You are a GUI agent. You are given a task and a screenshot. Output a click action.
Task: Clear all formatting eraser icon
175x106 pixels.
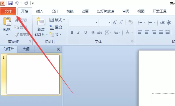[131, 22]
